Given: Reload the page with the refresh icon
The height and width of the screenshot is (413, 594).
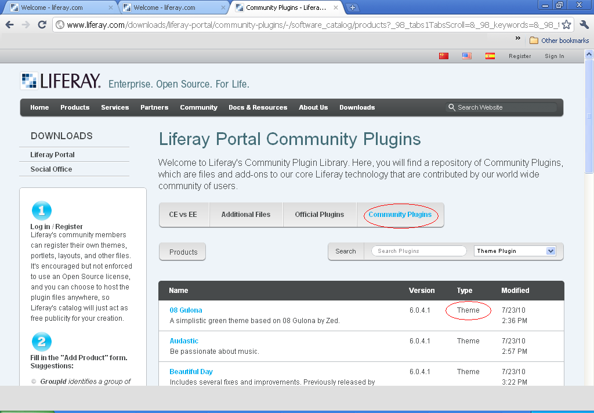Looking at the screenshot, I should click(x=42, y=25).
